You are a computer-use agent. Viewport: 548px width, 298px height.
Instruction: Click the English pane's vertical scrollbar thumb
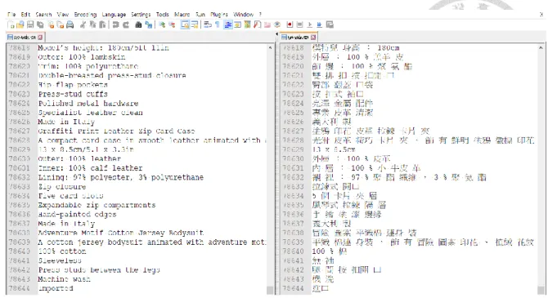click(x=270, y=290)
